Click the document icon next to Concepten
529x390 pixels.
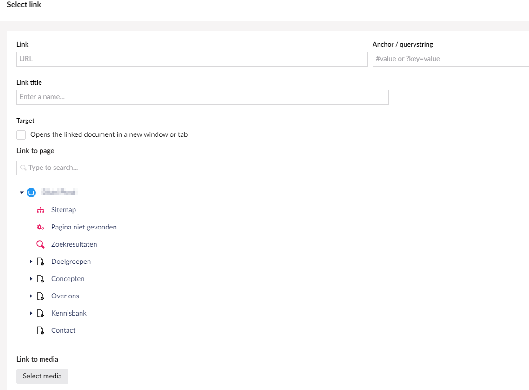pyautogui.click(x=41, y=278)
